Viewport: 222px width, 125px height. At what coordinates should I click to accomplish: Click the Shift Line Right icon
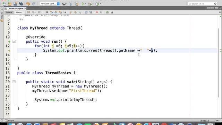click(x=91, y=12)
